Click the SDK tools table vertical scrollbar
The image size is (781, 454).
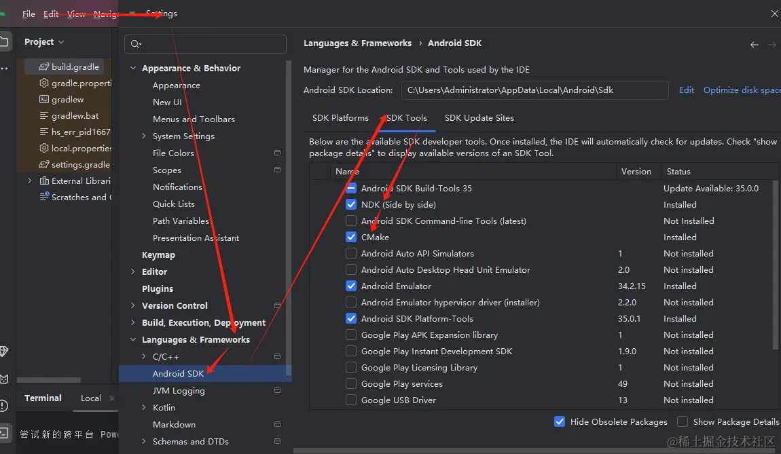point(775,264)
